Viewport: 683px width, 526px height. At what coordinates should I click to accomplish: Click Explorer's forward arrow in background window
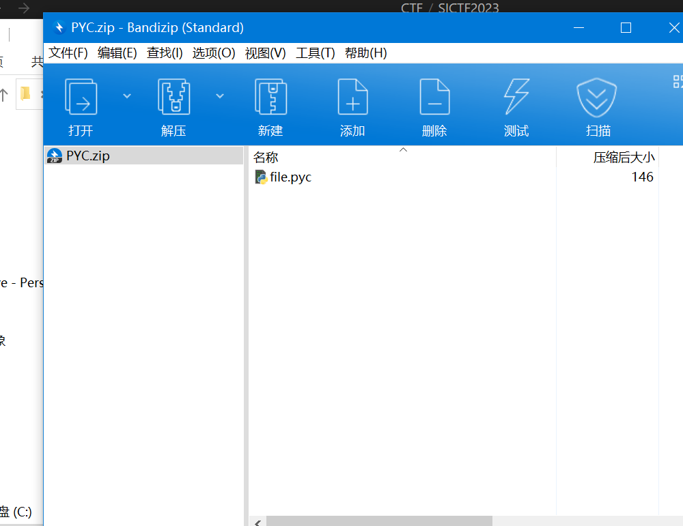tap(24, 8)
